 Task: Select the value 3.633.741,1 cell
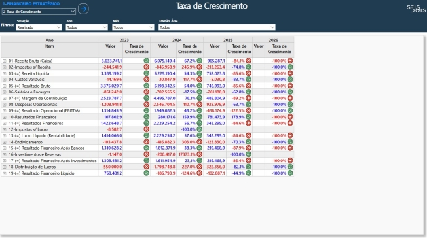[111, 61]
